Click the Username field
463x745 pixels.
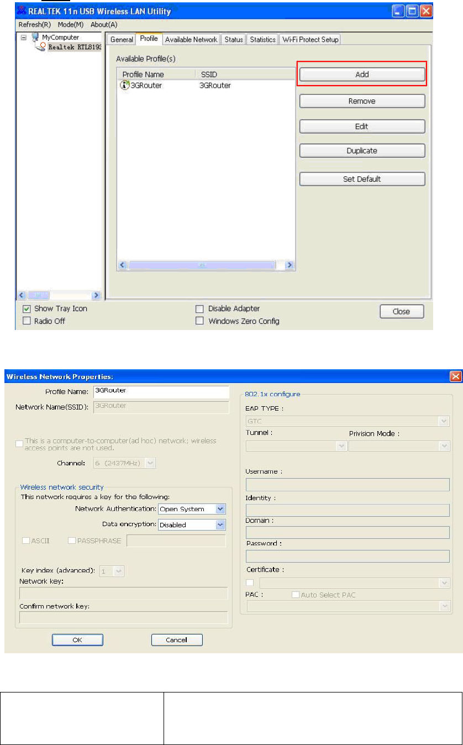(x=348, y=485)
